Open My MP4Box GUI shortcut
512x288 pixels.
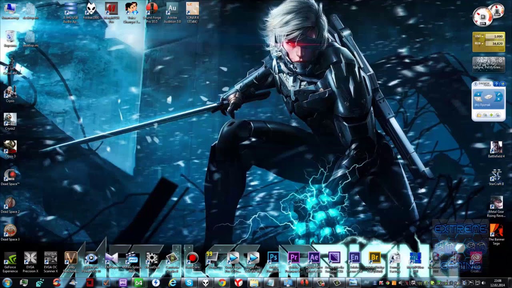point(415,262)
